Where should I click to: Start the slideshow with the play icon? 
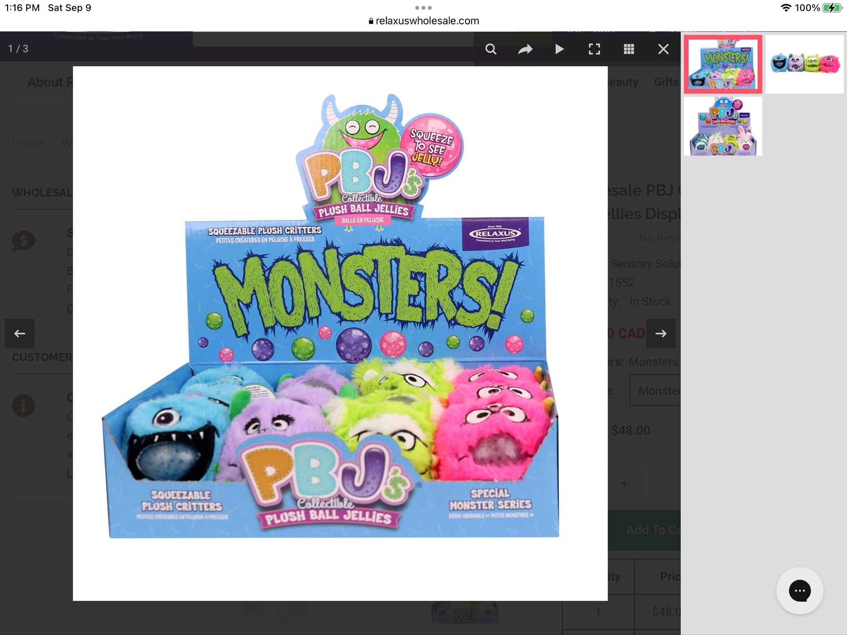(560, 49)
